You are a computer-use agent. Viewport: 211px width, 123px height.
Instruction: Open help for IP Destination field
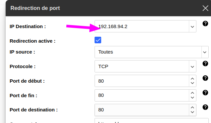(x=205, y=23)
